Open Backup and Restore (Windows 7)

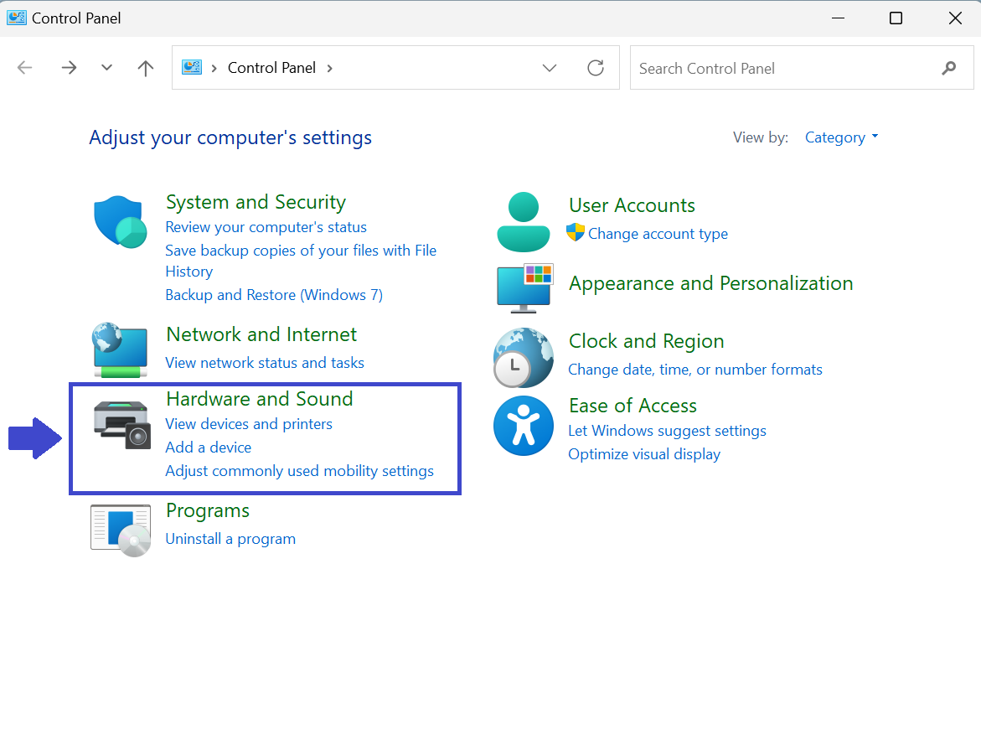coord(274,295)
